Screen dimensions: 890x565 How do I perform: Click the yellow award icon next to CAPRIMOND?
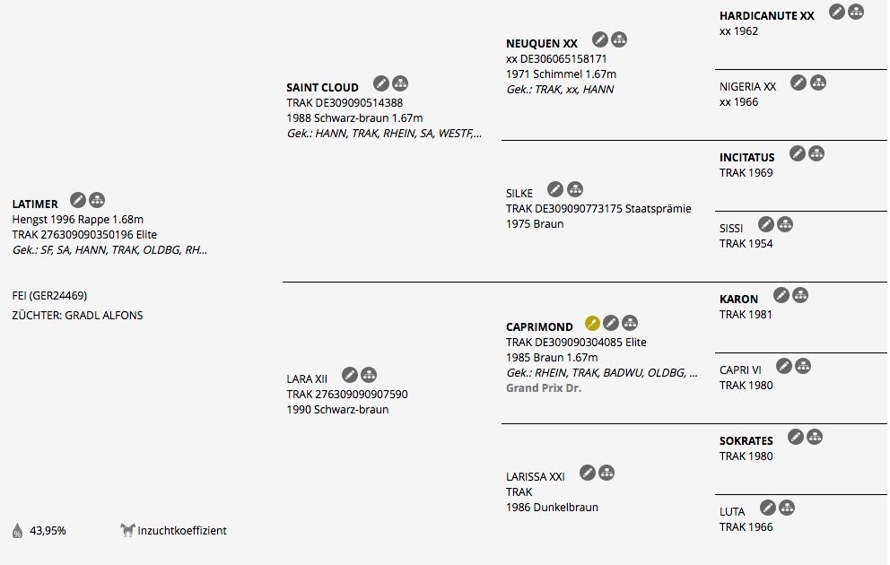click(592, 324)
